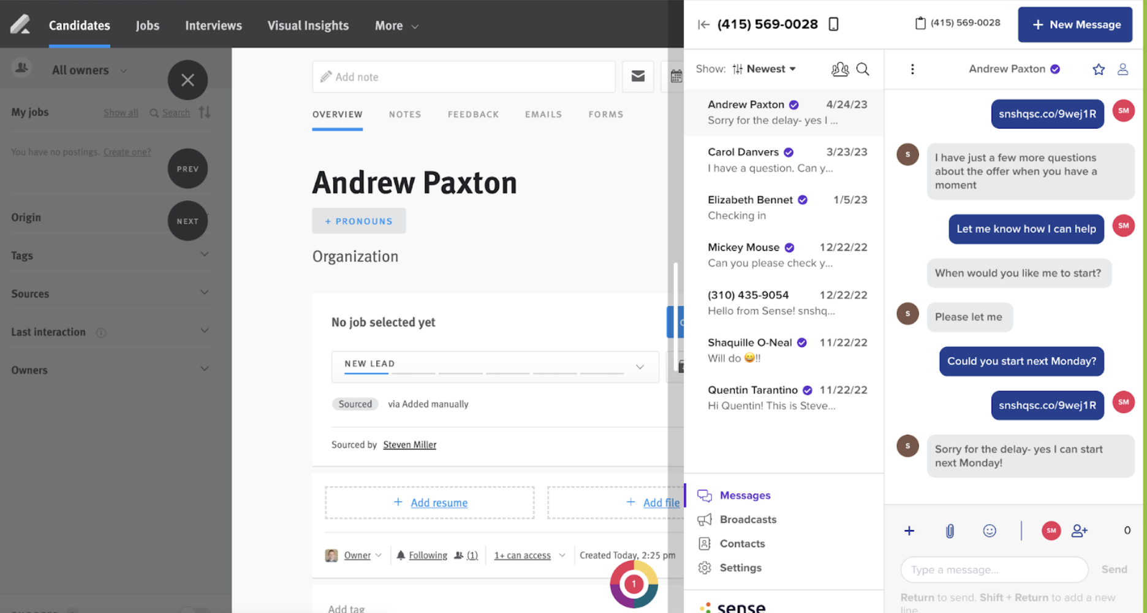This screenshot has height=613, width=1147.
Task: Click the Create one? posting link
Action: pyautogui.click(x=127, y=152)
